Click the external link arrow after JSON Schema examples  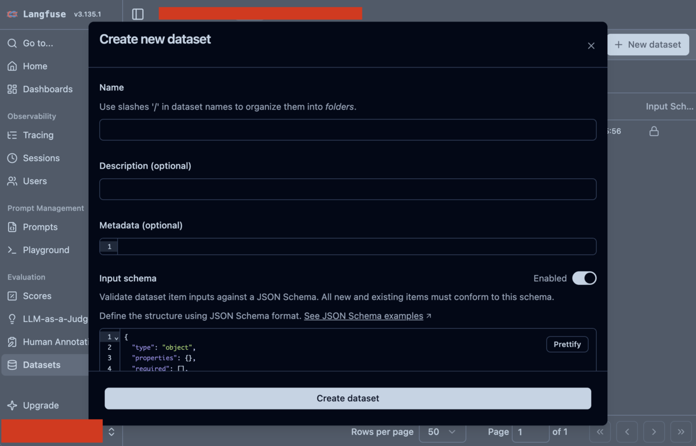429,316
